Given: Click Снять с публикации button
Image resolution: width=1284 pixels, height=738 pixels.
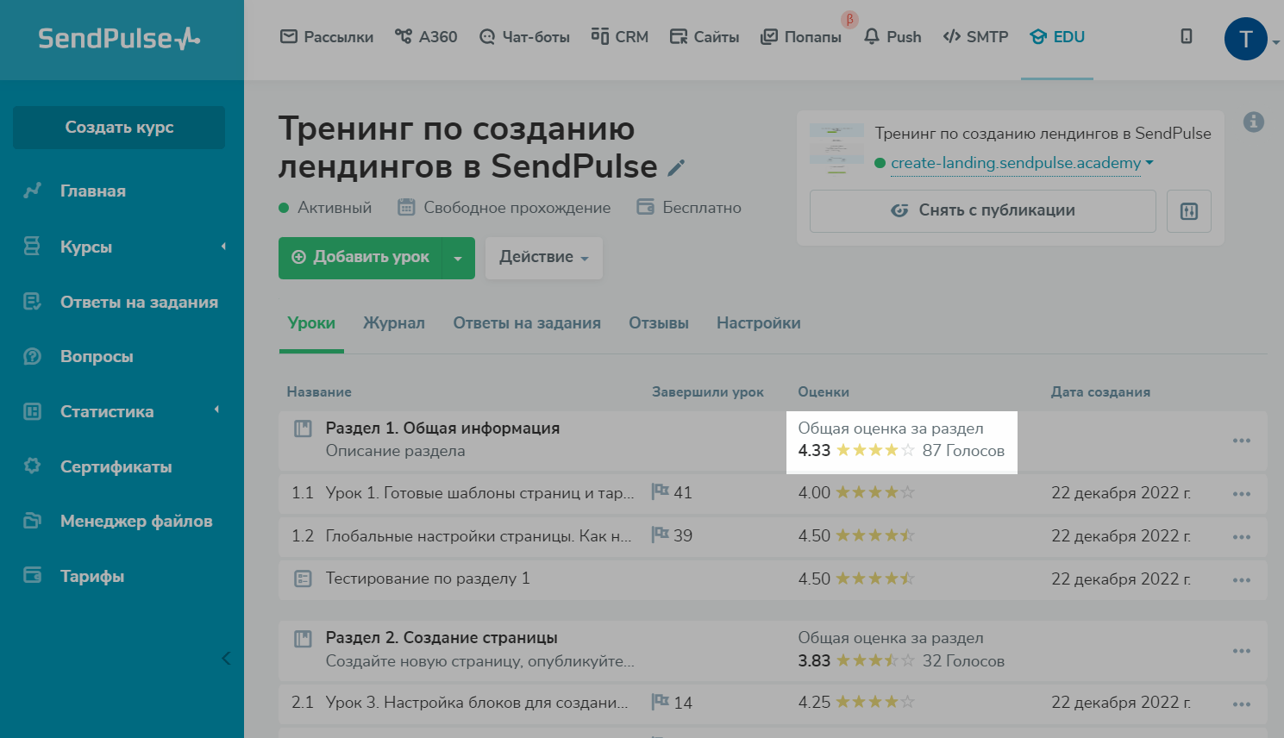Looking at the screenshot, I should 982,211.
